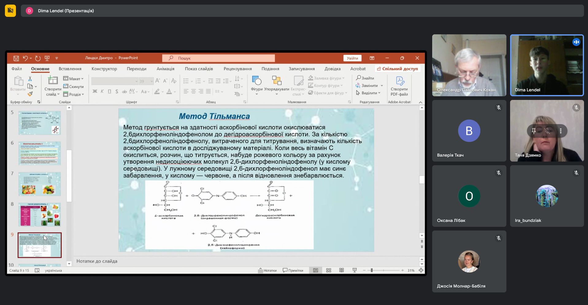Toggle text shadow S button
Viewport: 588px width, 305px height.
(x=117, y=91)
